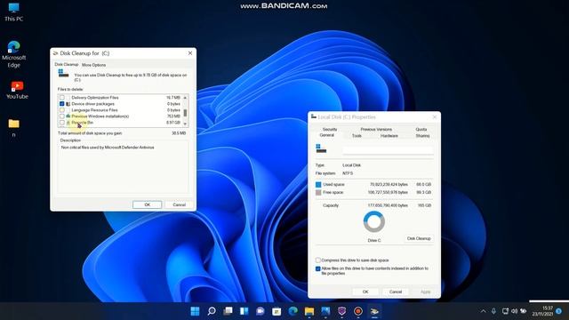
Task: Switch to the Sharing tab
Action: [422, 136]
